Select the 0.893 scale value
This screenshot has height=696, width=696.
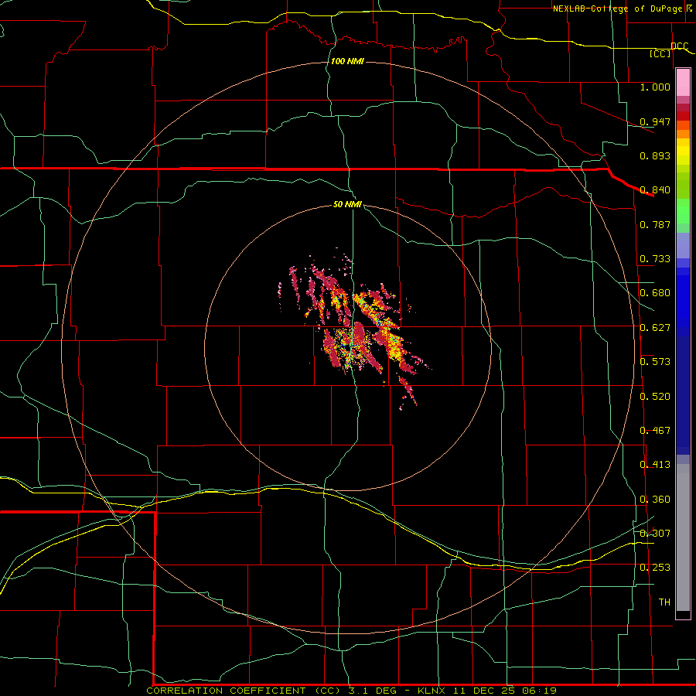(x=655, y=155)
